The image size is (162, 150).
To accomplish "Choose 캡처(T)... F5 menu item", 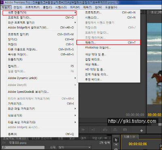I will tap(42, 66).
